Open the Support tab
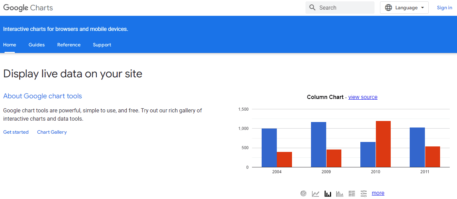This screenshot has width=457, height=199. pos(102,45)
